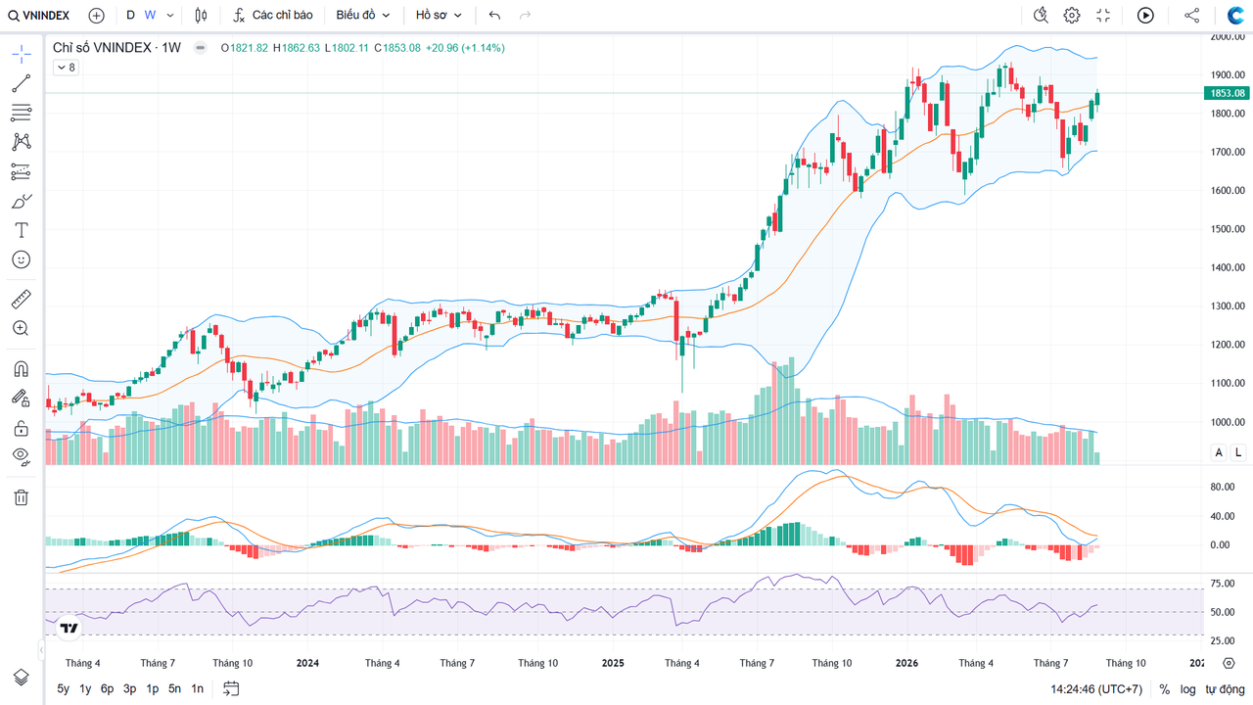Click the grey pill icon beside the chart title

point(201,47)
